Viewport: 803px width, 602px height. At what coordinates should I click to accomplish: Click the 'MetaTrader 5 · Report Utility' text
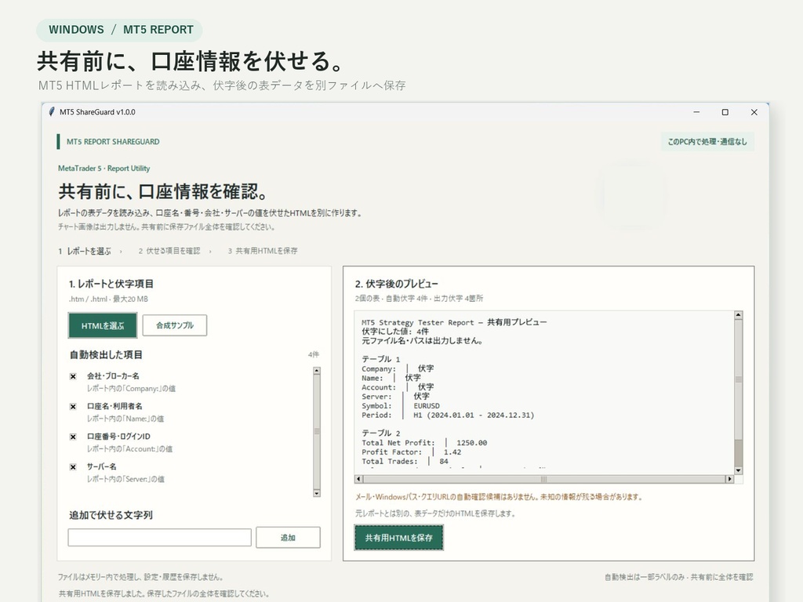104,169
